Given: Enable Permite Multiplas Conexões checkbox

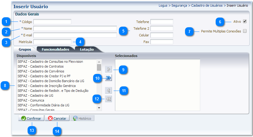Looking at the screenshot, I should coord(245,31).
